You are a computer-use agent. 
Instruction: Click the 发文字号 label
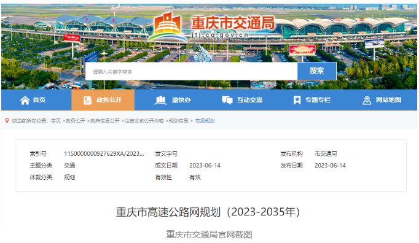tap(166, 153)
